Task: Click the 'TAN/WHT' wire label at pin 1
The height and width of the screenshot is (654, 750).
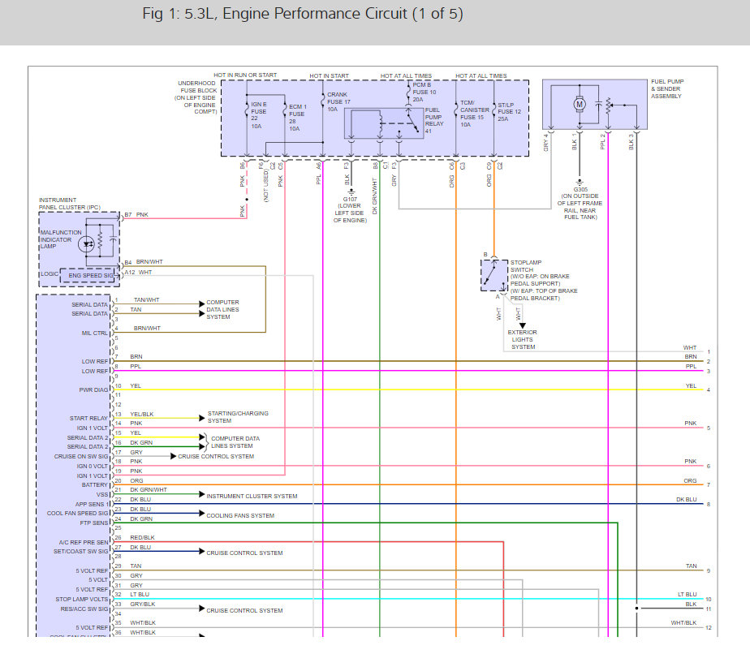Action: tap(146, 299)
